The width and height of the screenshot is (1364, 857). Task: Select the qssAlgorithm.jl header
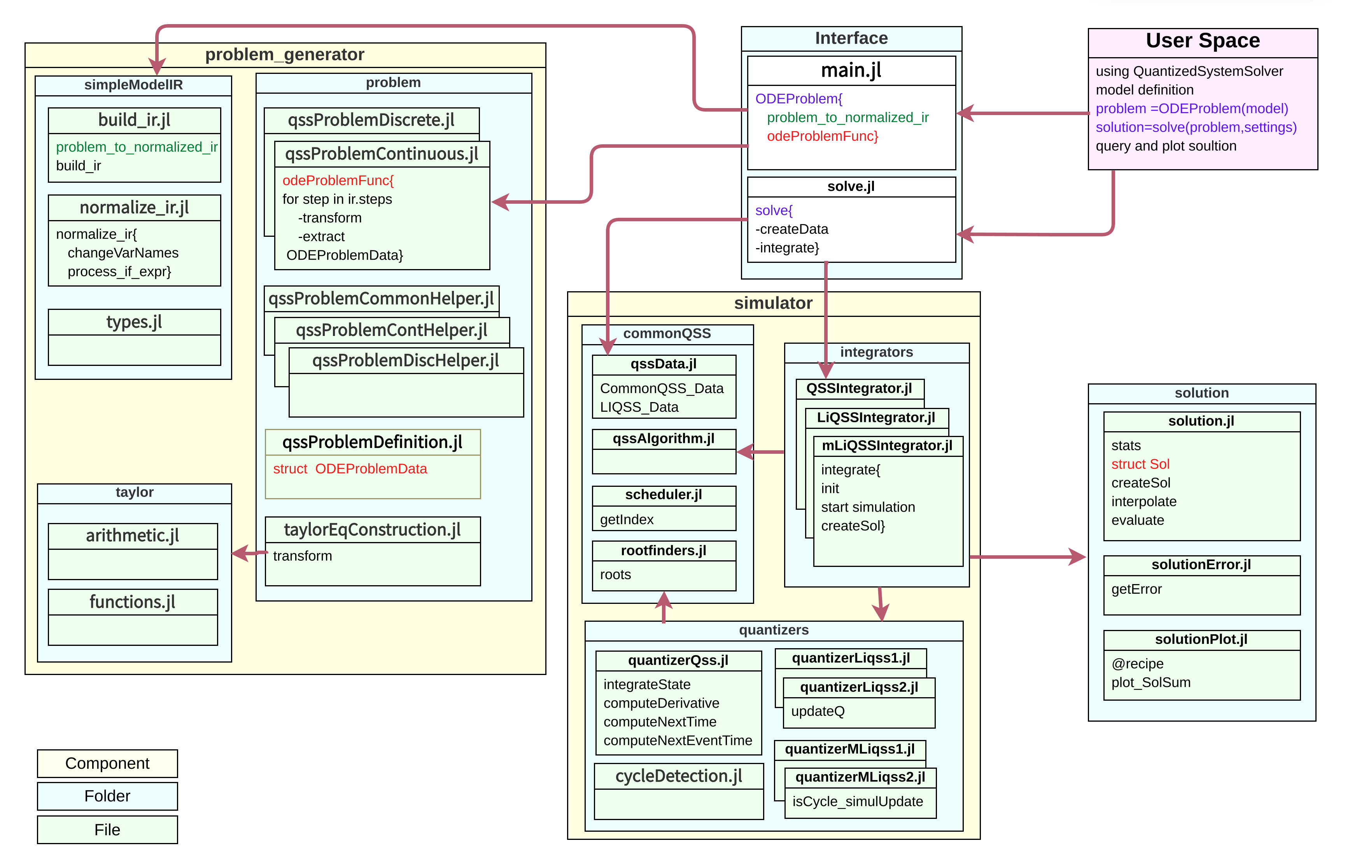tap(664, 439)
